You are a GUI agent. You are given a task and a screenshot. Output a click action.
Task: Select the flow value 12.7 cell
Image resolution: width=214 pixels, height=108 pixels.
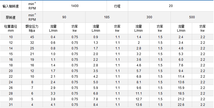[x=139, y=99]
